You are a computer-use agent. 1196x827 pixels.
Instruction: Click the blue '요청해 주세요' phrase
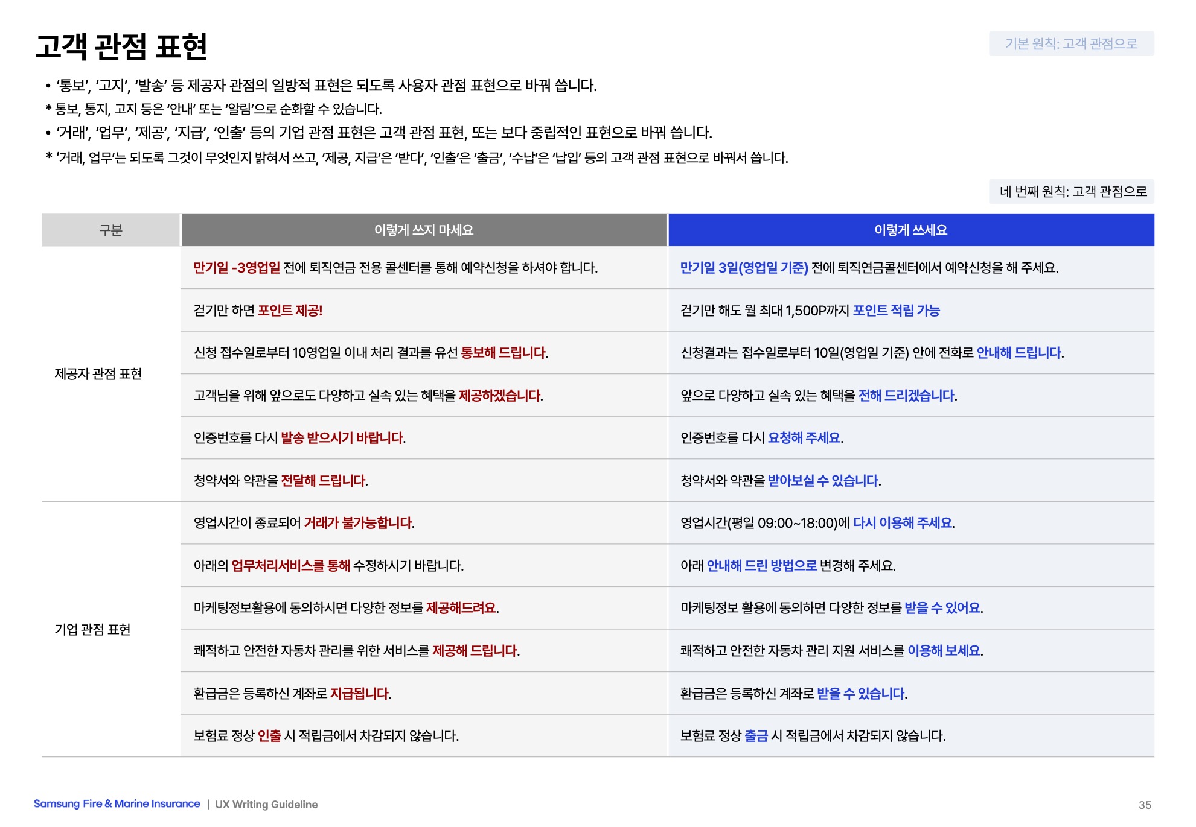point(804,438)
